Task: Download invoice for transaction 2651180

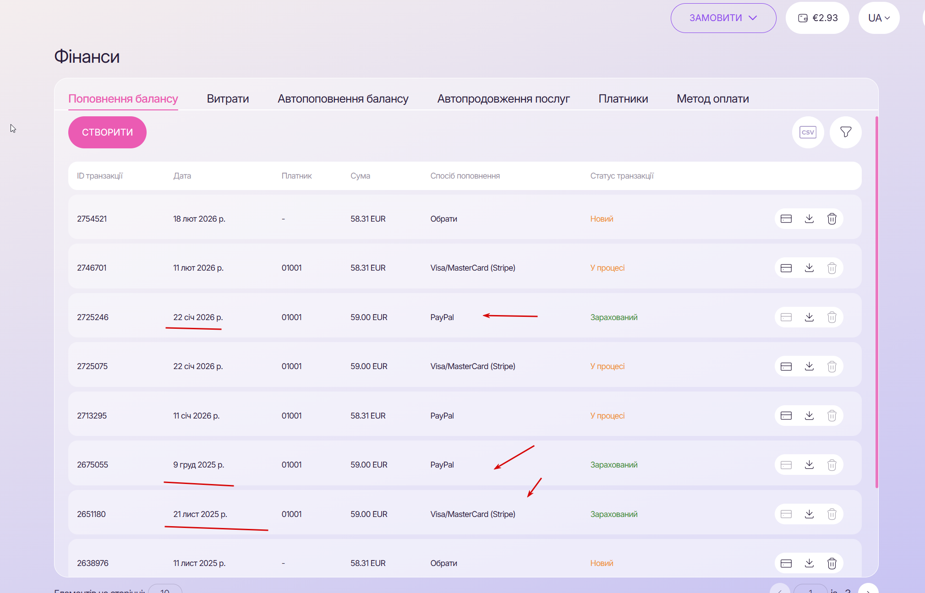Action: [809, 514]
